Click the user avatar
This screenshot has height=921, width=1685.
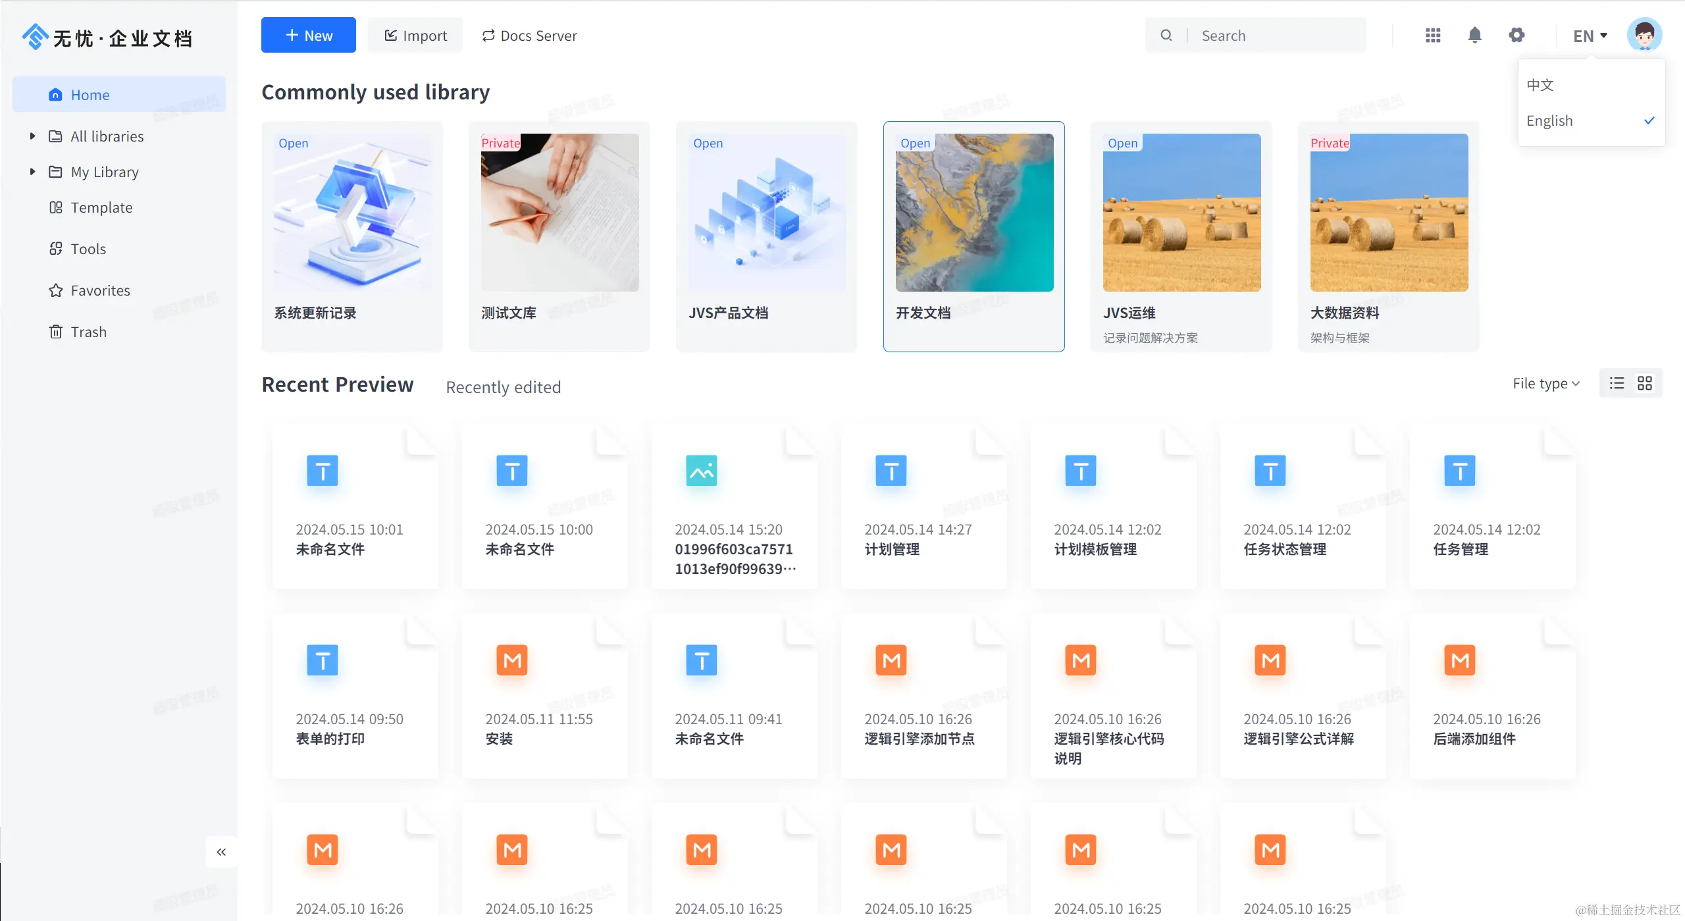point(1644,36)
